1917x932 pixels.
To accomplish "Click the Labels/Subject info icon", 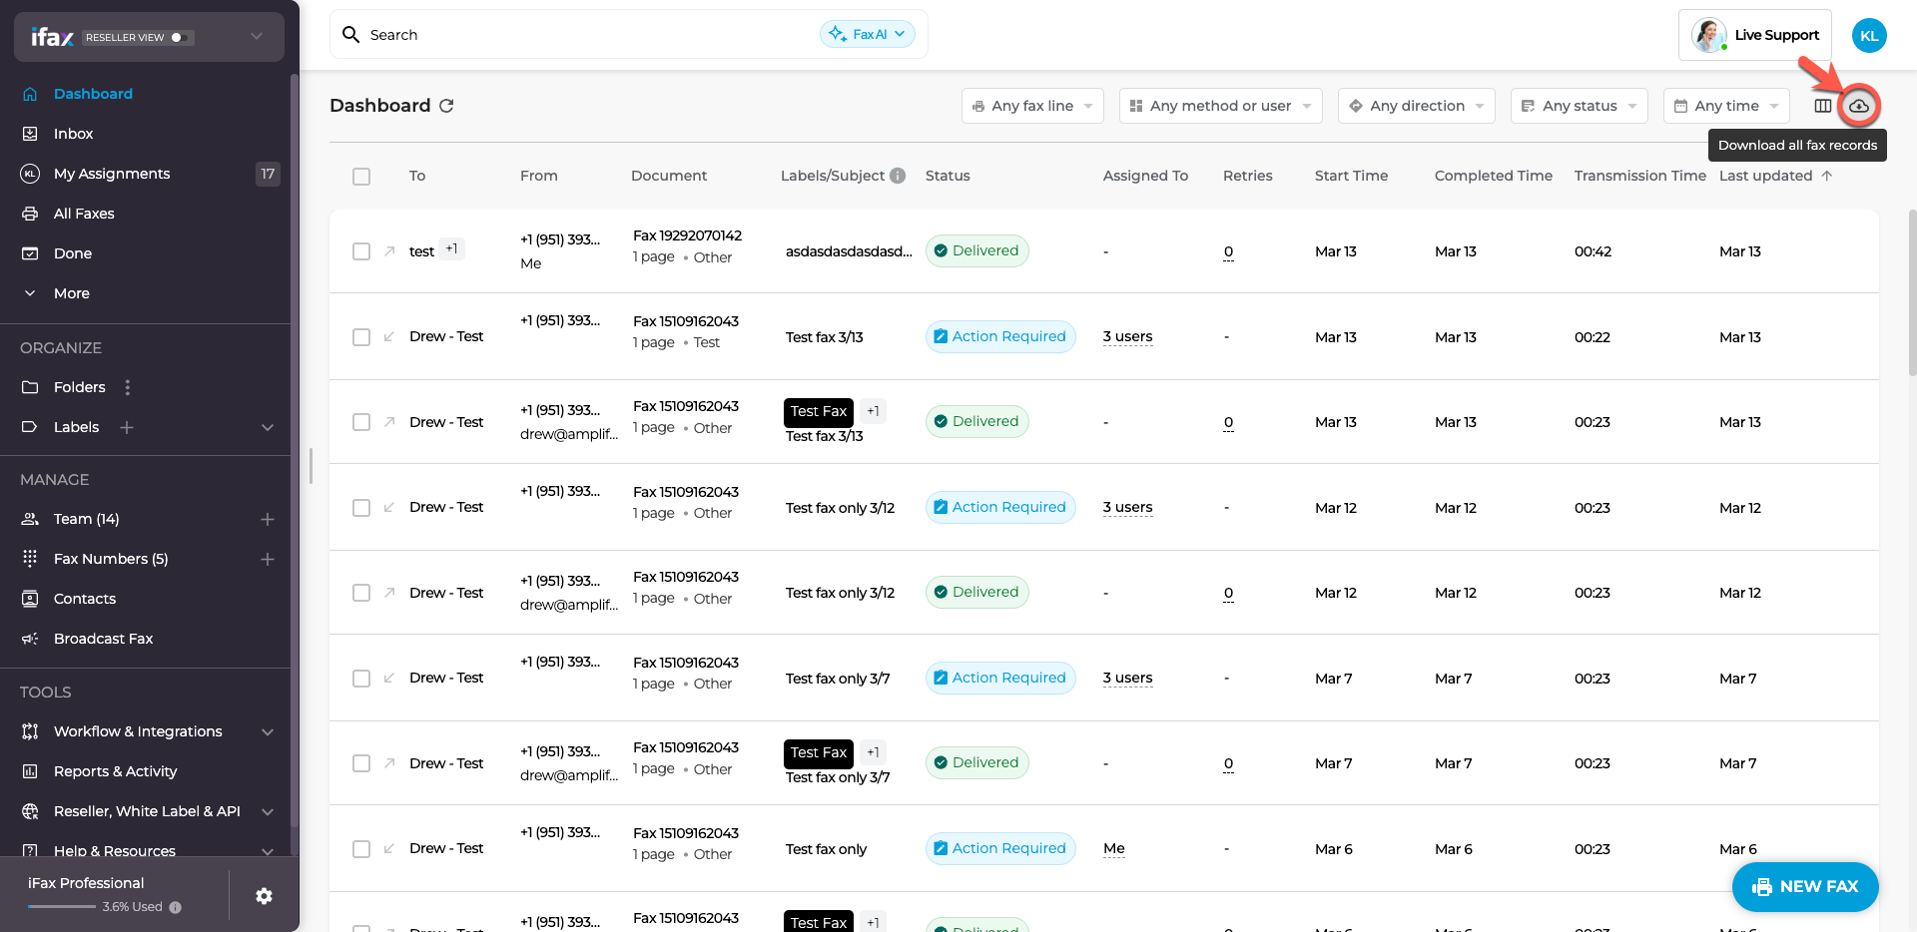I will [898, 176].
